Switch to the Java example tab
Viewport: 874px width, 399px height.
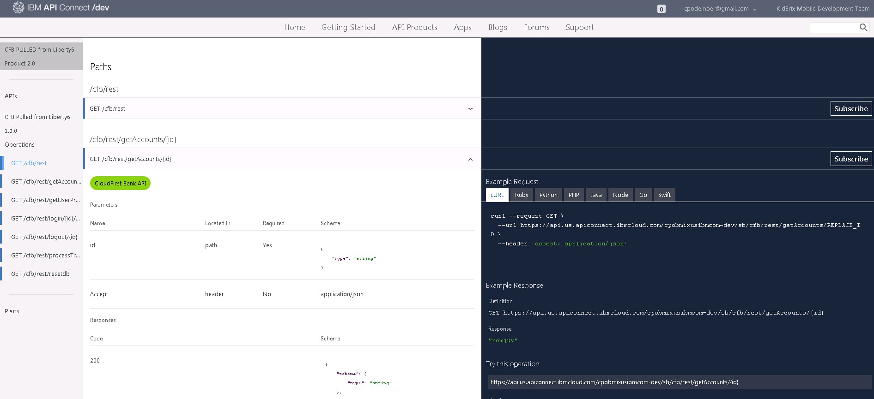click(596, 195)
